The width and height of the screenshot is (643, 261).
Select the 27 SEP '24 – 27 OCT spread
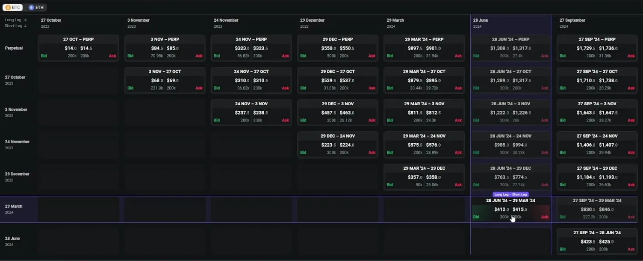point(597,80)
